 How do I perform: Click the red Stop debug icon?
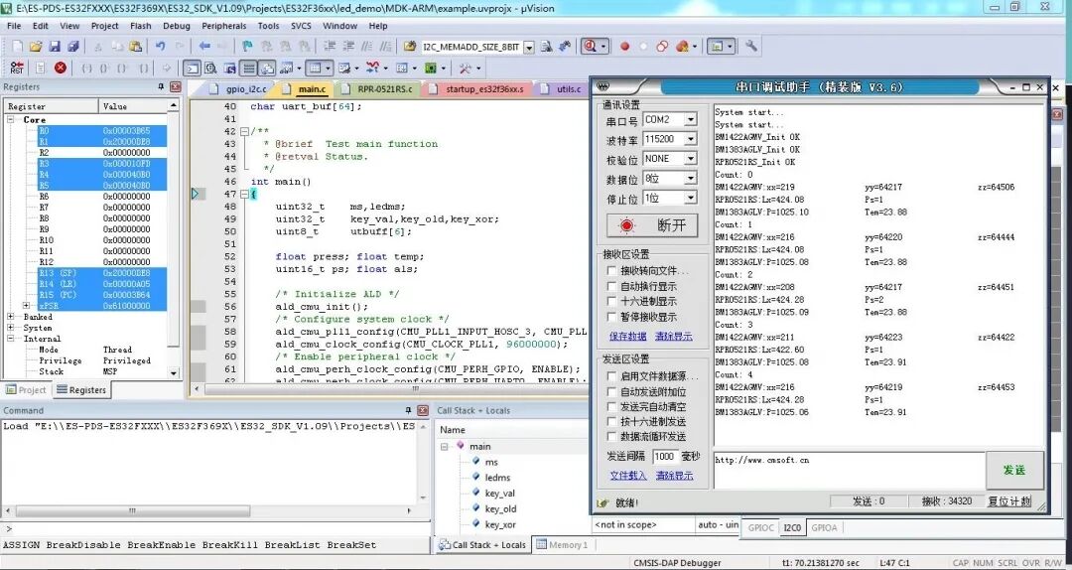click(61, 68)
